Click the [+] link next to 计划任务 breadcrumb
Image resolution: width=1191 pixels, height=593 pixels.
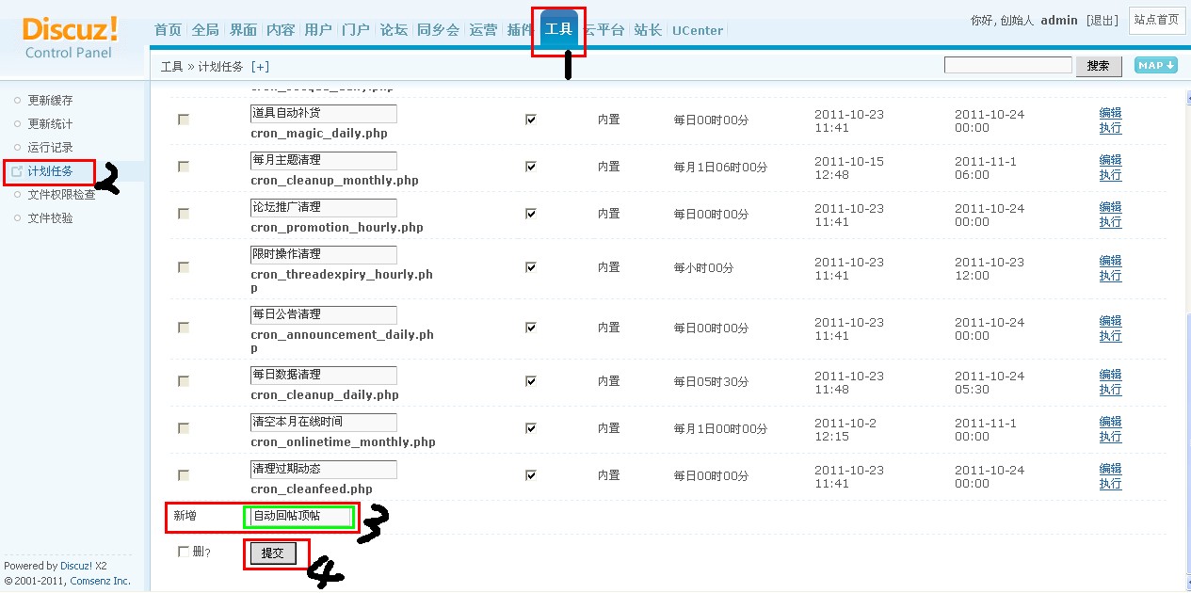(260, 67)
